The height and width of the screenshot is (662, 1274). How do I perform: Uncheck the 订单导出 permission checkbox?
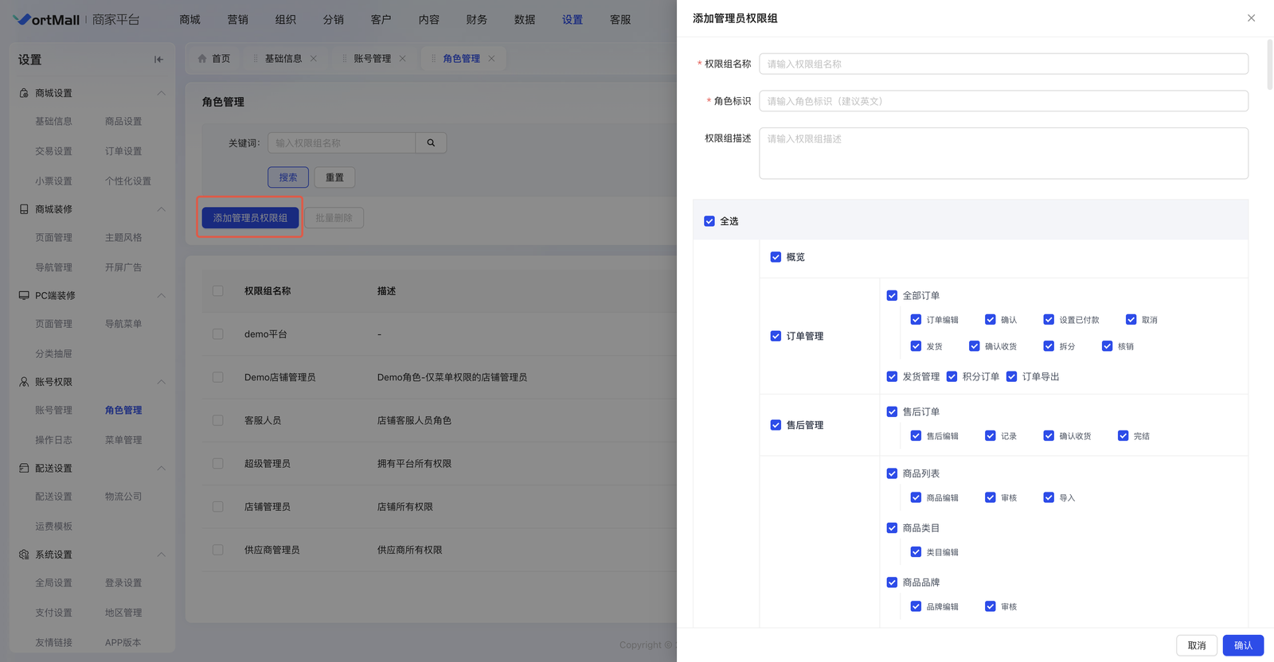1011,377
